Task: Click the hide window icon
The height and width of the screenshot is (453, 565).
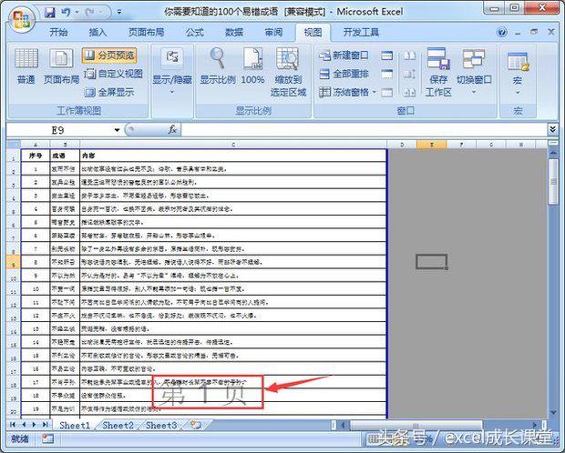Action: coord(386,74)
